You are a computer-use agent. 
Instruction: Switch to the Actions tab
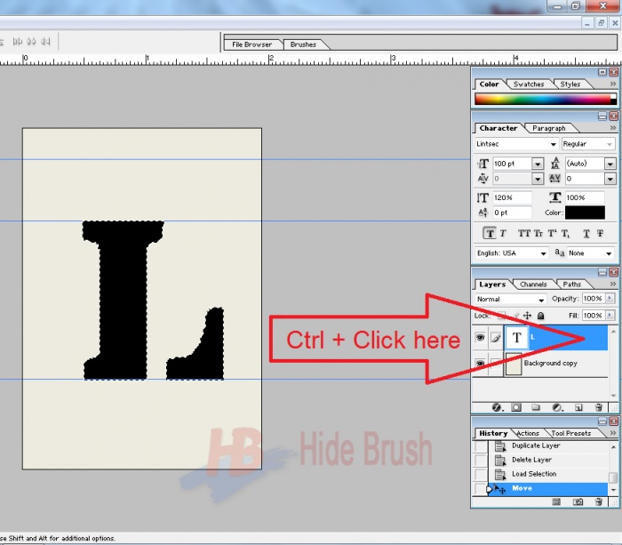pyautogui.click(x=528, y=434)
